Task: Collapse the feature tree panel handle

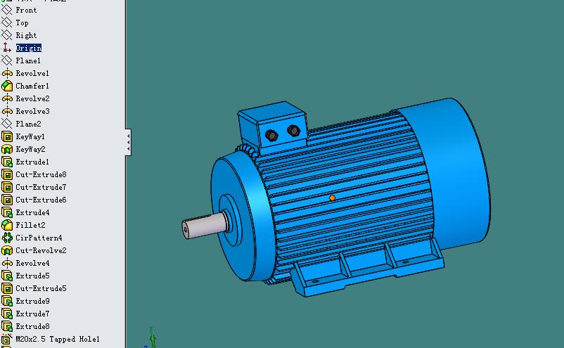Action: pos(129,142)
